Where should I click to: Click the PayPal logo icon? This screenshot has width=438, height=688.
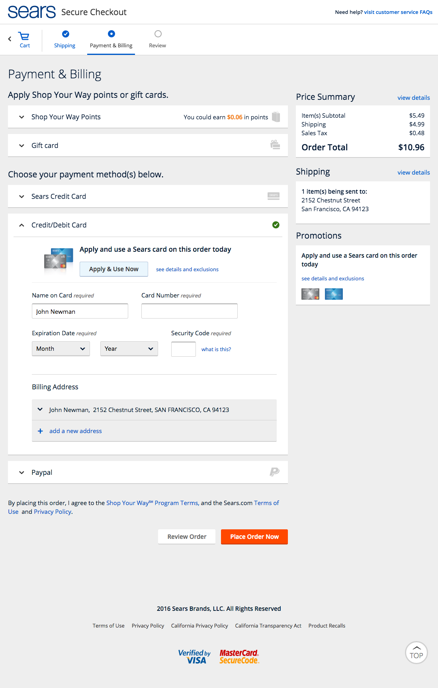click(x=274, y=472)
